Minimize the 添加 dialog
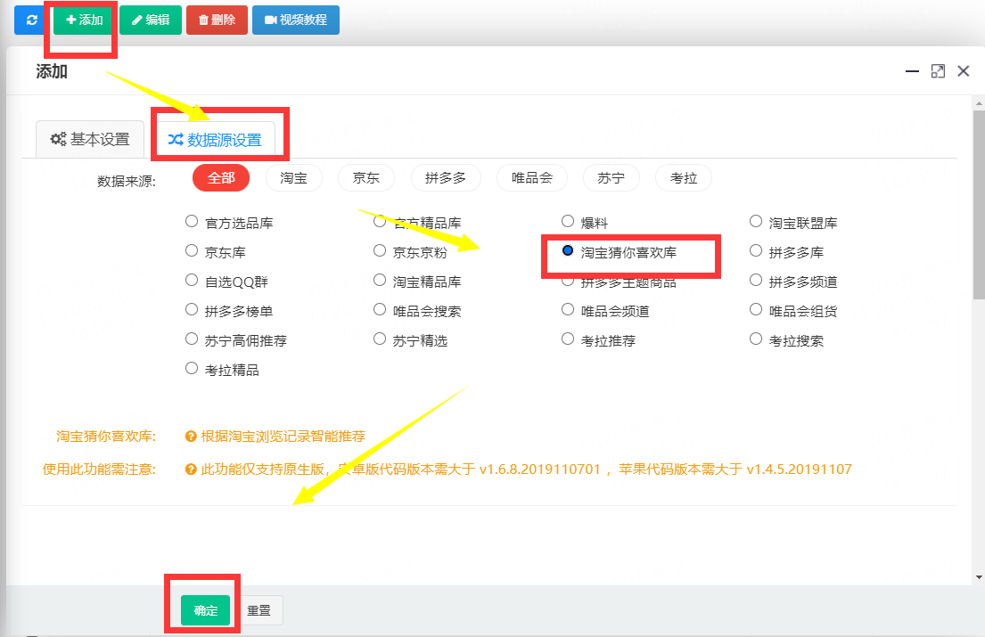Image resolution: width=985 pixels, height=637 pixels. (x=912, y=71)
